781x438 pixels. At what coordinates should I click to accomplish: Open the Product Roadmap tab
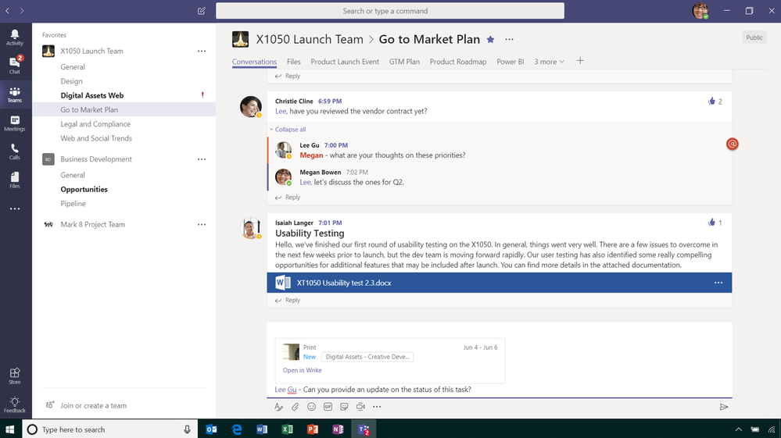(458, 62)
